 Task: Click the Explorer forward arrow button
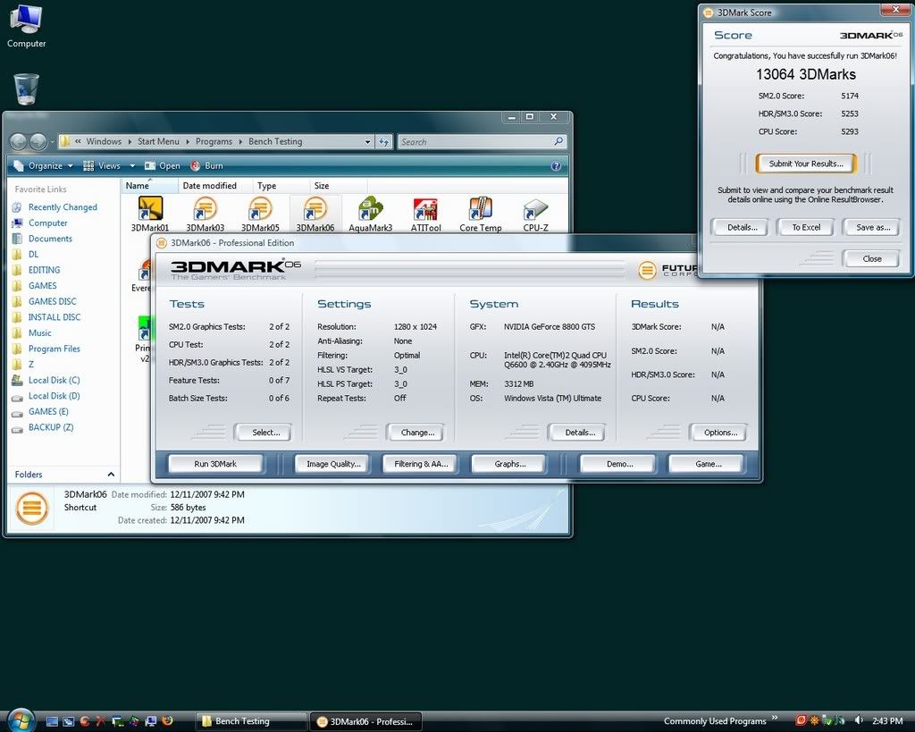coord(38,141)
